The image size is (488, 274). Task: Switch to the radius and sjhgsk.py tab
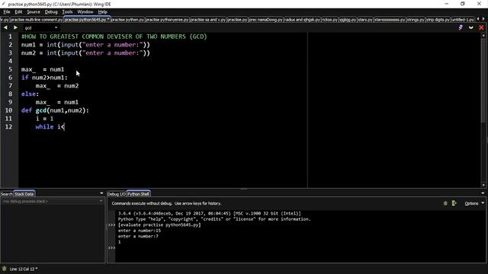click(x=302, y=20)
